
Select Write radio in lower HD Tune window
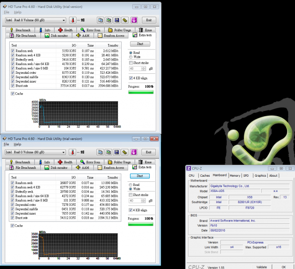[x=130, y=189]
